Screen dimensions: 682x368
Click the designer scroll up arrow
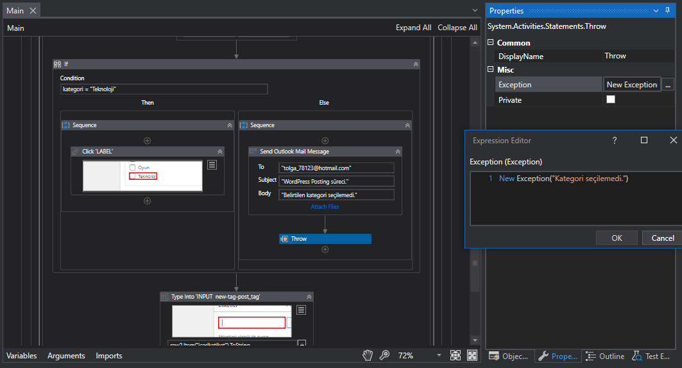coord(475,42)
